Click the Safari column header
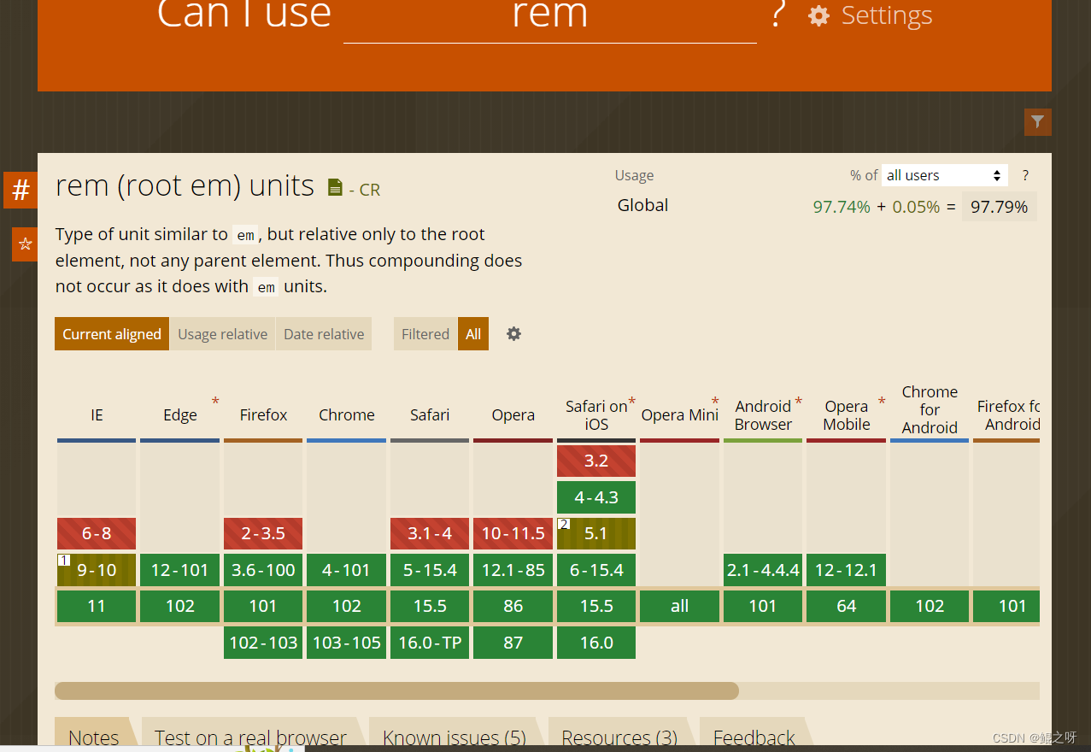Image resolution: width=1091 pixels, height=752 pixels. click(x=430, y=415)
